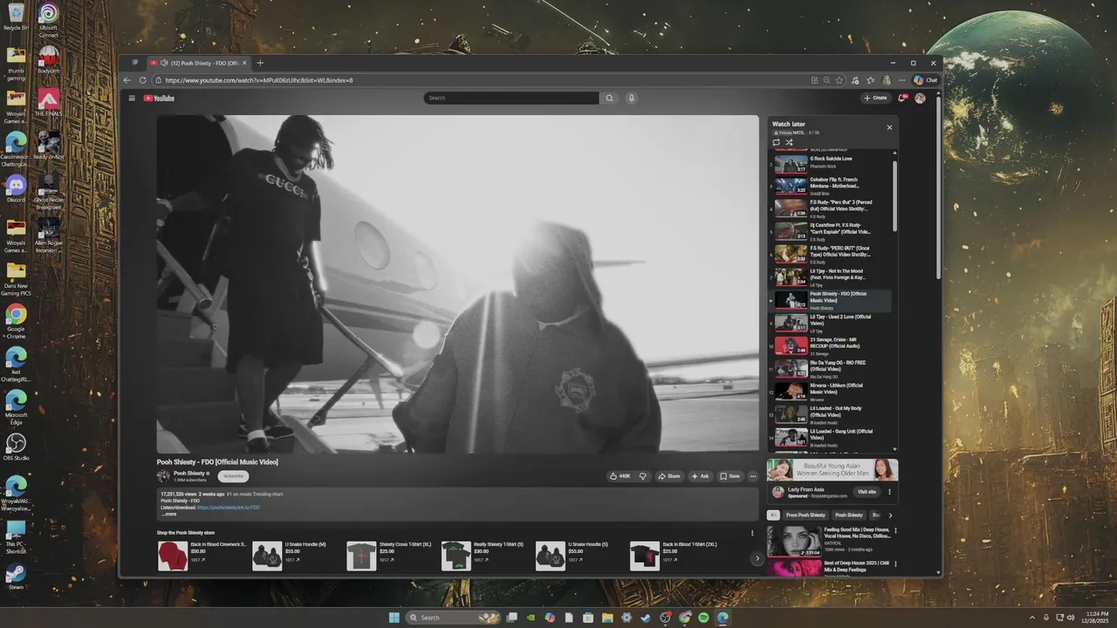Show next items in Pooh Shiesty store
This screenshot has width=1117, height=628.
pyautogui.click(x=757, y=559)
